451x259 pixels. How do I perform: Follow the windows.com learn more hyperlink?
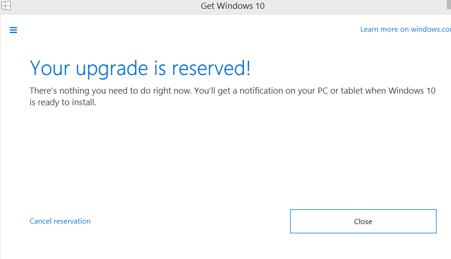pos(405,29)
